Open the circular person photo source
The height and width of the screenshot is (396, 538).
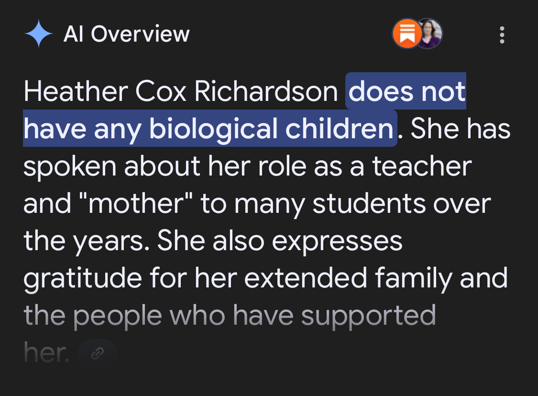429,34
